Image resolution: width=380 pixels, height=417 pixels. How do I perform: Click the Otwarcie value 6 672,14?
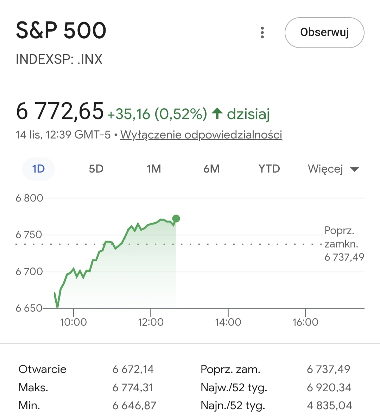coord(133,369)
